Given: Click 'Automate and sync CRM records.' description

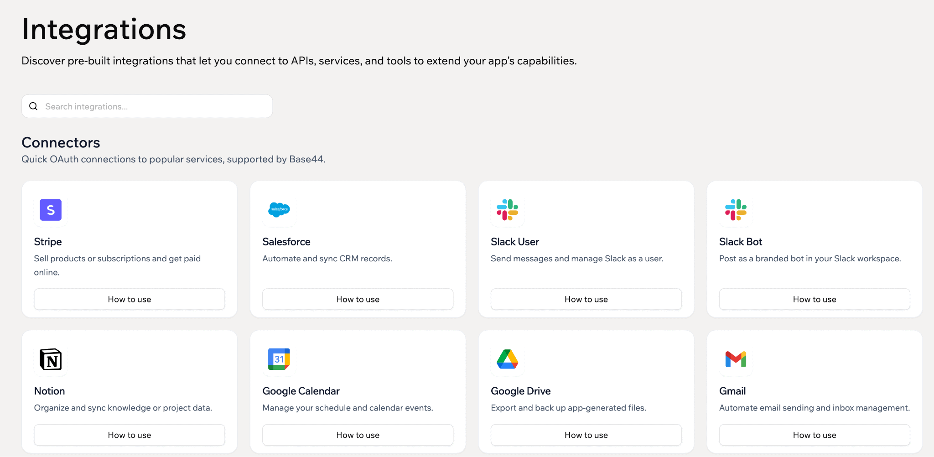Looking at the screenshot, I should [327, 259].
